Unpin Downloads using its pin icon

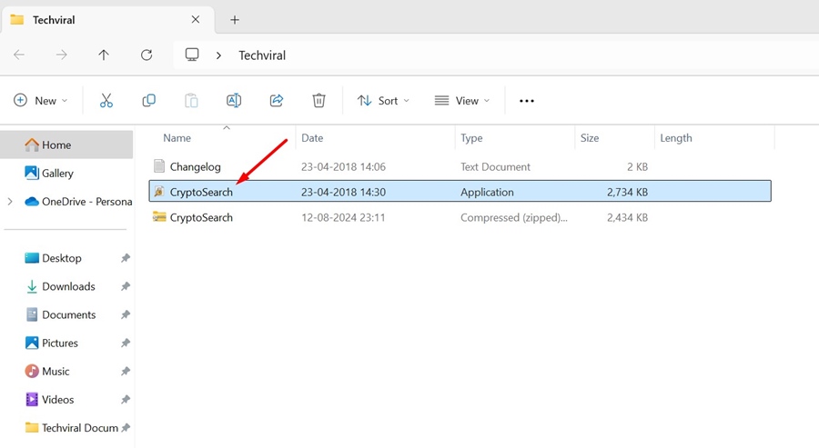tap(126, 286)
